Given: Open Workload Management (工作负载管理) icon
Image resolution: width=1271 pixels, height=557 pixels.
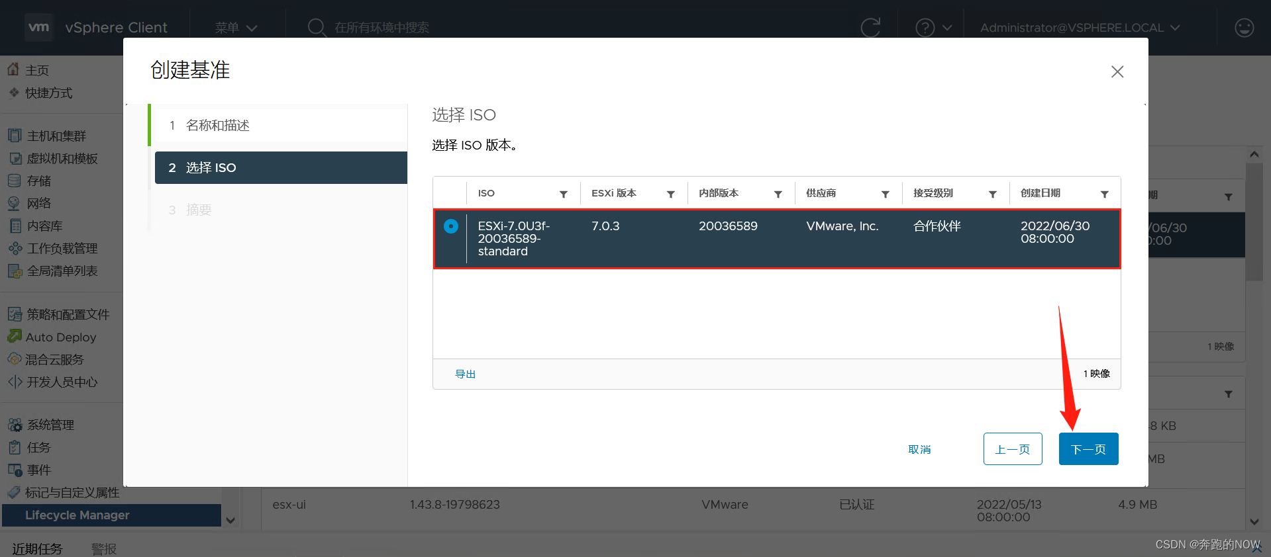Looking at the screenshot, I should point(15,248).
